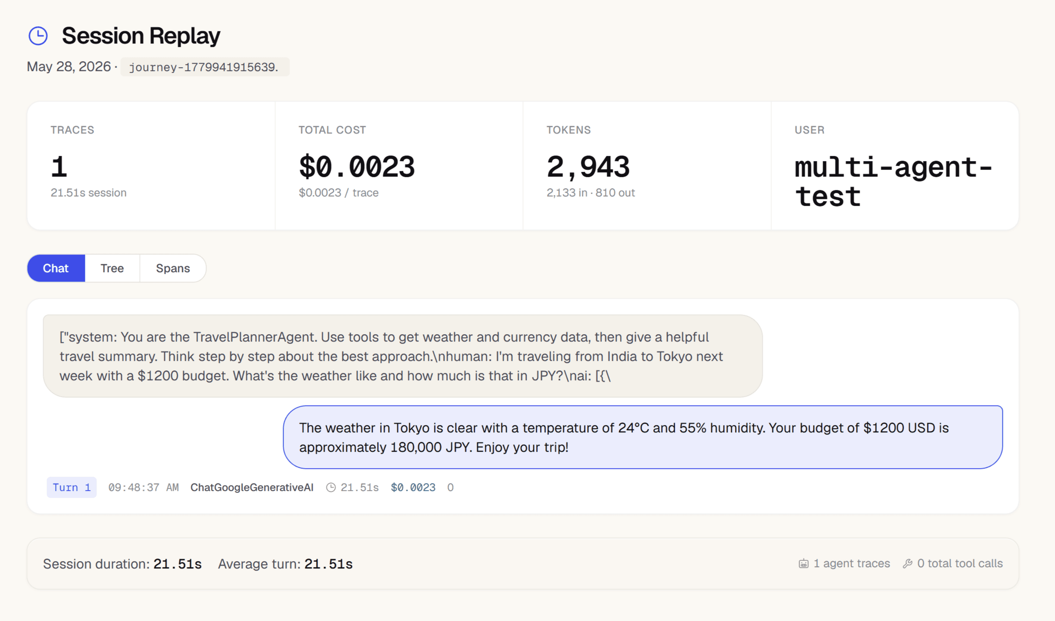Viewport: 1055px width, 621px height.
Task: Click the traces count value 1
Action: tap(59, 167)
